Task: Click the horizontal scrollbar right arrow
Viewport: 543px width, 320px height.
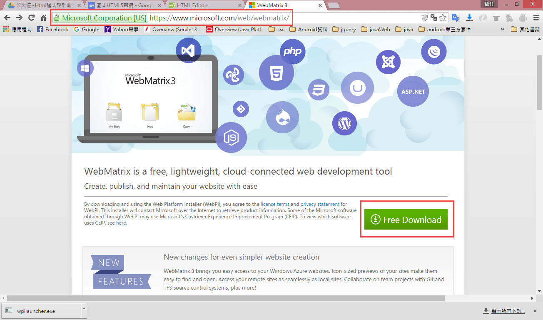Action: pyautogui.click(x=532, y=298)
